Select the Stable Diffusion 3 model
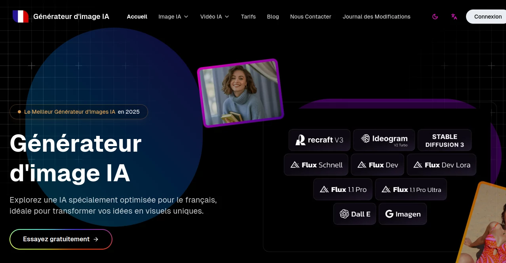Screen dimensions: 506x263 click(444, 140)
